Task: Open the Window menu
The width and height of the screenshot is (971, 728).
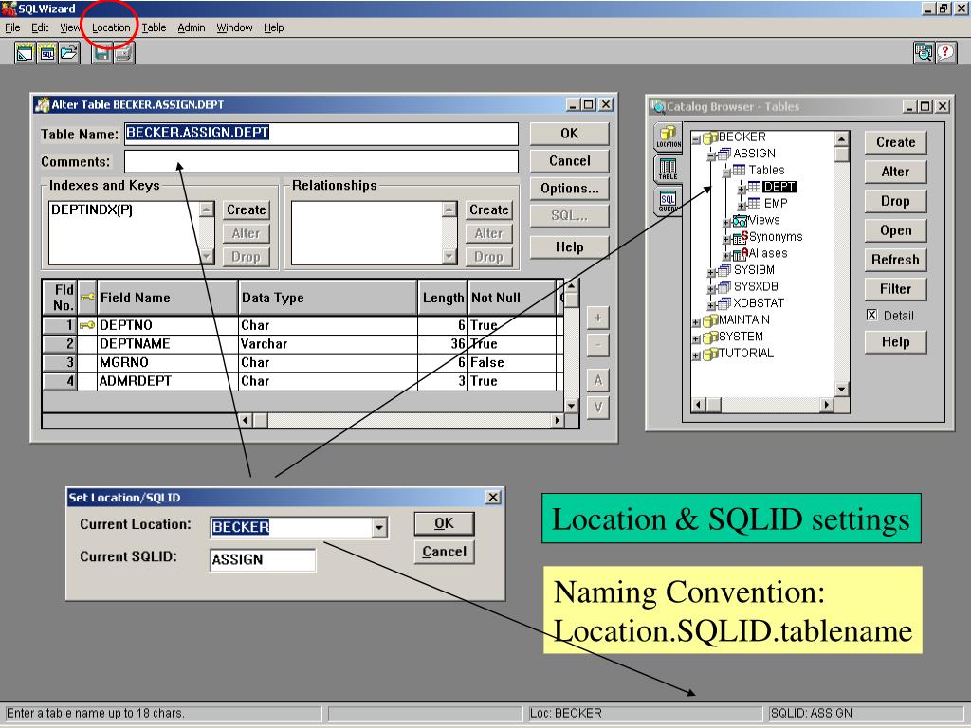Action: [235, 27]
